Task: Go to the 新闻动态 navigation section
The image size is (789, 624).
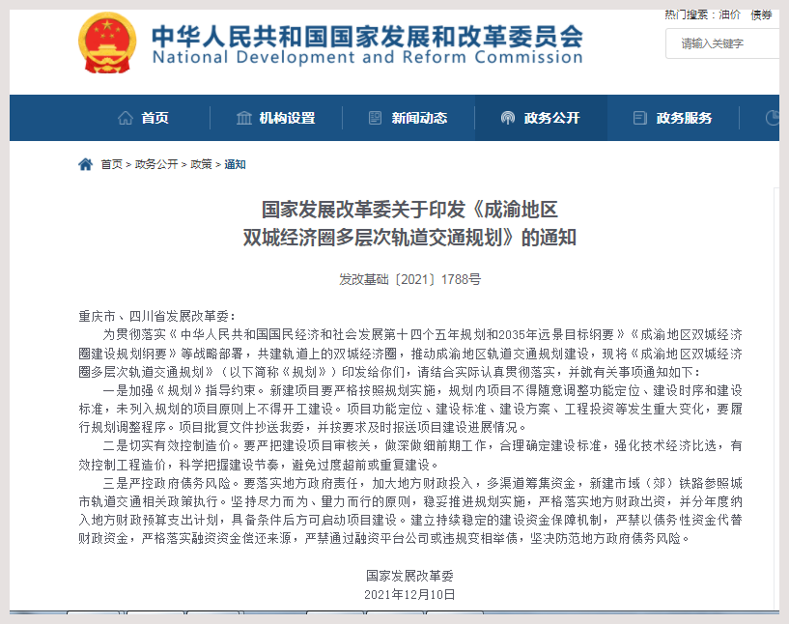Action: coord(419,119)
